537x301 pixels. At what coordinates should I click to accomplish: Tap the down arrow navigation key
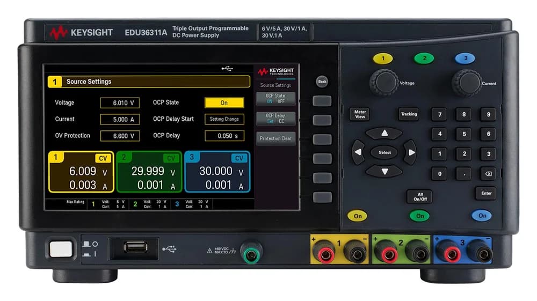[384, 171]
